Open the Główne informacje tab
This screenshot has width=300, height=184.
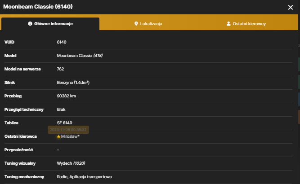pos(50,24)
